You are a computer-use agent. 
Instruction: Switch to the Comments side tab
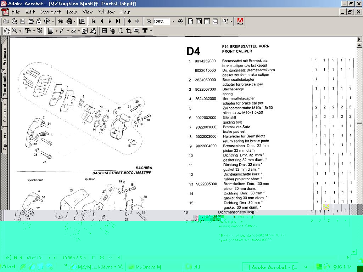(x=4, y=113)
